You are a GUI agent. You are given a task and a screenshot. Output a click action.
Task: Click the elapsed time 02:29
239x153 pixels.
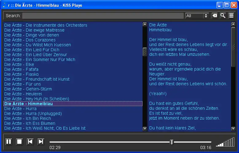[x=55, y=147]
